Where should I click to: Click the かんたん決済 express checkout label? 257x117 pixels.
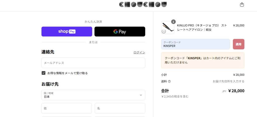coord(93,22)
